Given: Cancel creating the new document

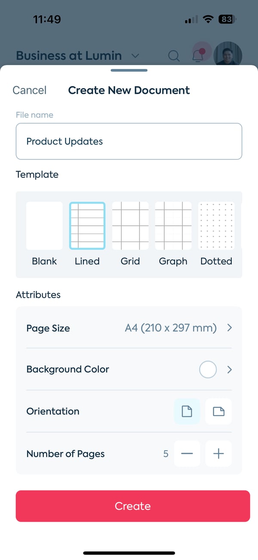Looking at the screenshot, I should (x=29, y=90).
